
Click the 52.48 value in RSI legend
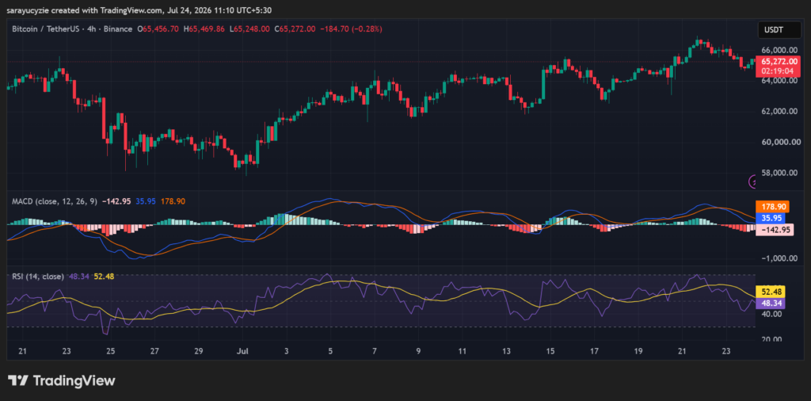(104, 277)
